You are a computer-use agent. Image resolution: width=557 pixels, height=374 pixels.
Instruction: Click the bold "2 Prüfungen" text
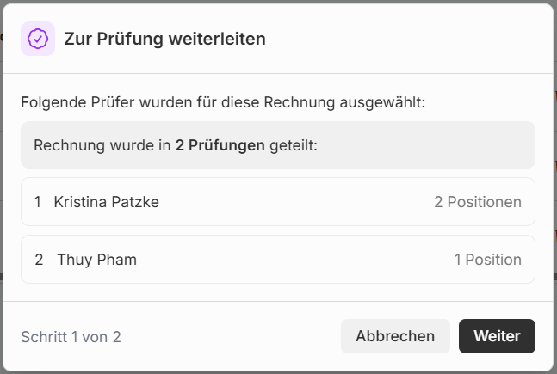pos(220,145)
